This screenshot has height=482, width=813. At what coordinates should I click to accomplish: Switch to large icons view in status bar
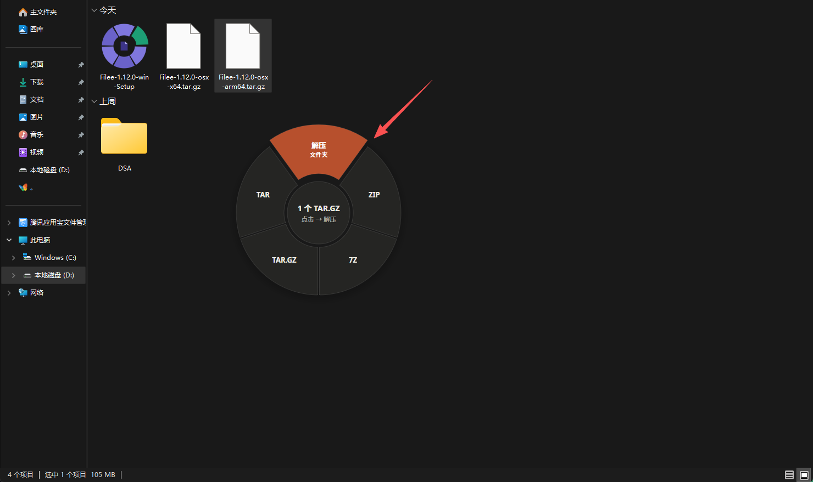point(804,475)
